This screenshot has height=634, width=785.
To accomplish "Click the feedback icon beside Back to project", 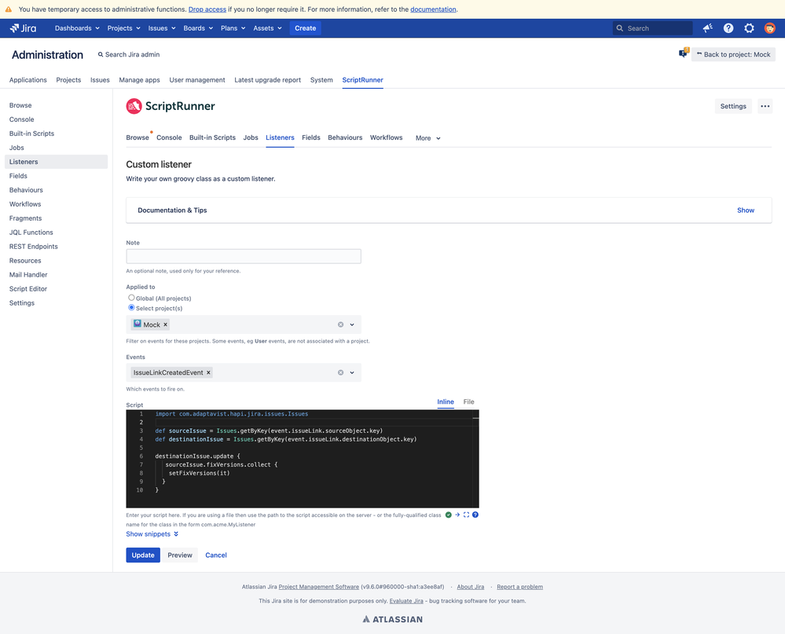I will click(x=684, y=53).
